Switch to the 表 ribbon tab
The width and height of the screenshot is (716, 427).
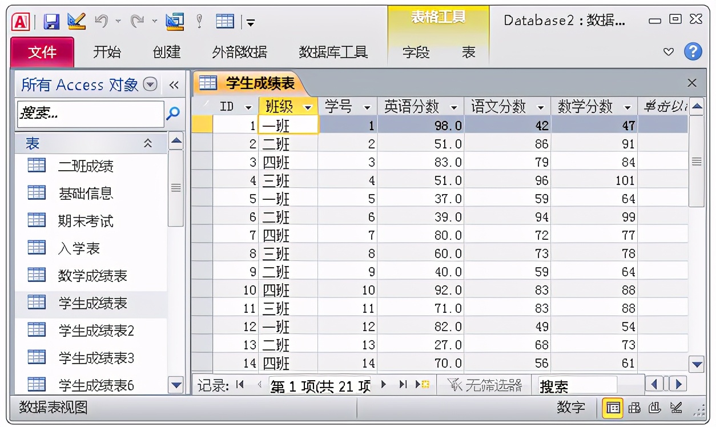469,53
